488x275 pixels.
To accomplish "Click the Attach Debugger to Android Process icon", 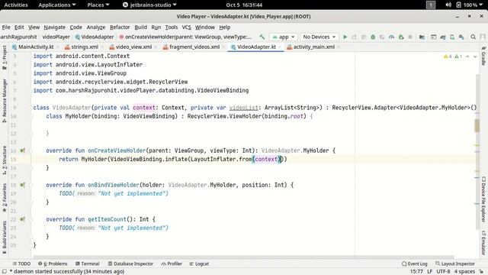I will coord(401,37).
